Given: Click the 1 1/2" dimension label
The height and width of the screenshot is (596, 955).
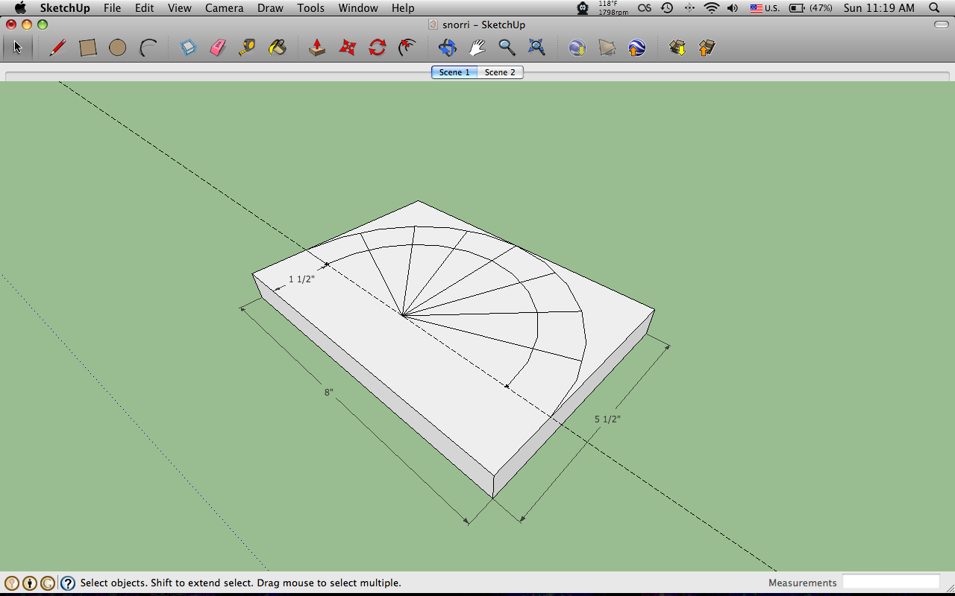Looking at the screenshot, I should (x=301, y=279).
